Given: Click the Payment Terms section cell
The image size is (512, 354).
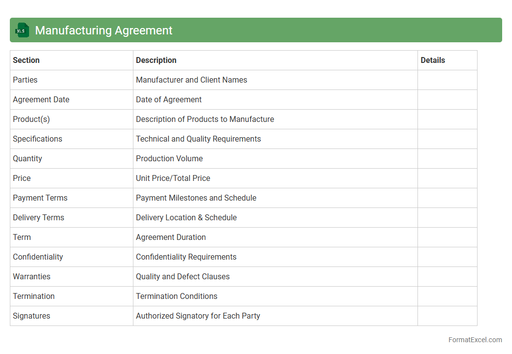Looking at the screenshot, I should coord(40,198).
